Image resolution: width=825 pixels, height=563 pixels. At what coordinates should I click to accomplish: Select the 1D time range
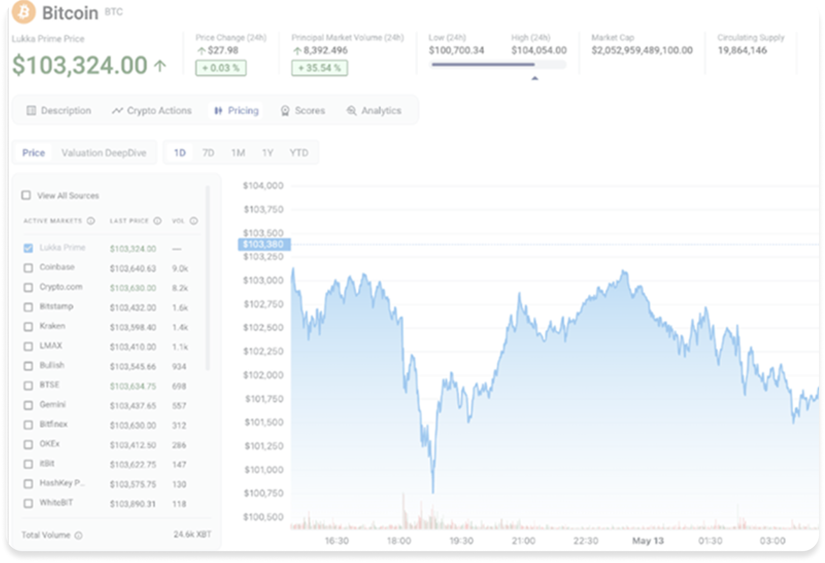(x=180, y=153)
